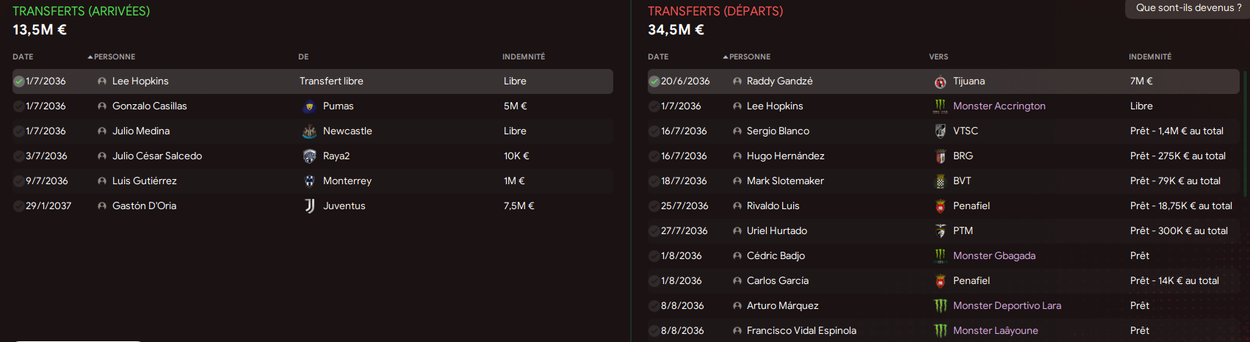Open the Mark Slotemaker player profile
This screenshot has width=1250, height=342.
click(785, 181)
